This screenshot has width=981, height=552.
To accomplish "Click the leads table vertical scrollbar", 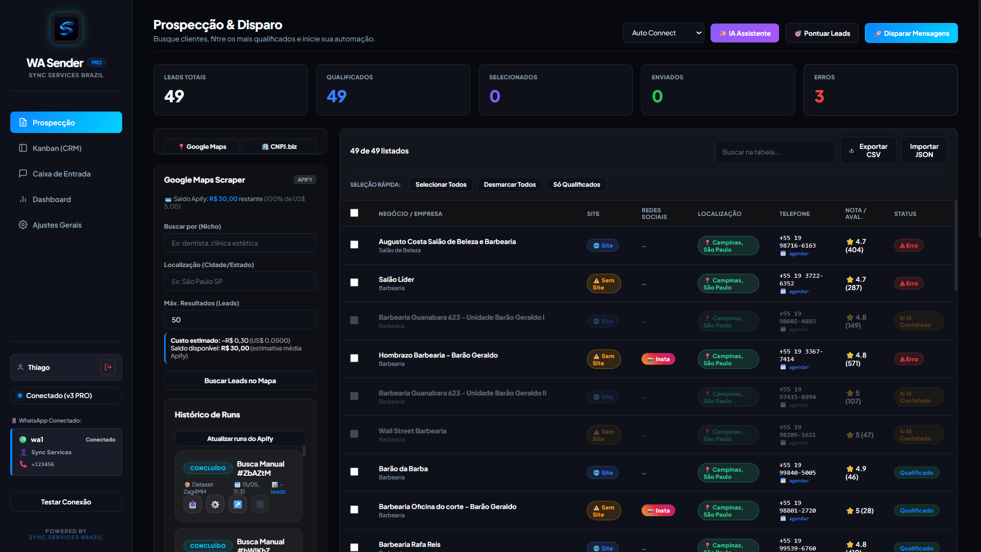I will click(x=955, y=247).
